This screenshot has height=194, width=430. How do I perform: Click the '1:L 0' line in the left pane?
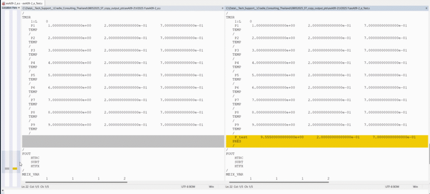coord(39,21)
